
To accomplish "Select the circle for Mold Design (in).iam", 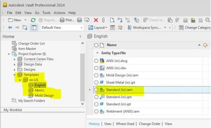I will (96, 75).
